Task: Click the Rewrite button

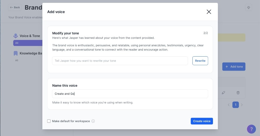Action: click(x=200, y=61)
